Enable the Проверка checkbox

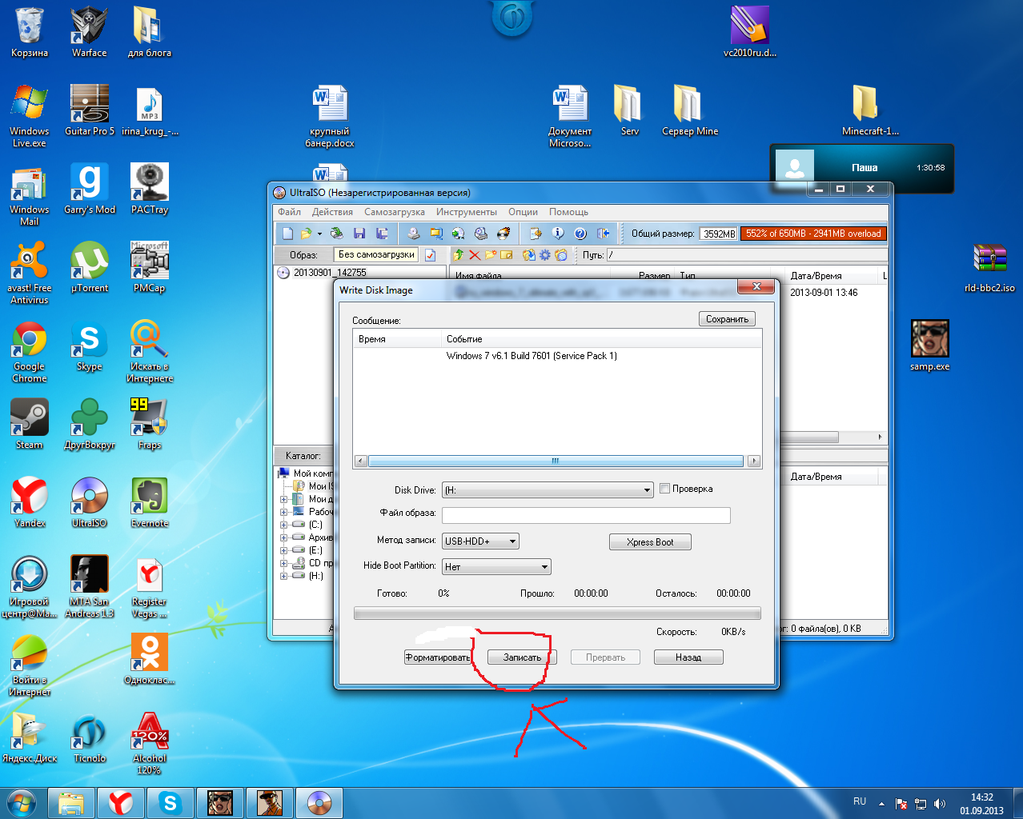664,489
